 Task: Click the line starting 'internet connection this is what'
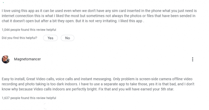click(99, 16)
